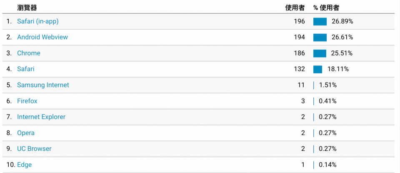
Task: Click the % 使用者 column header
Action: [x=326, y=8]
